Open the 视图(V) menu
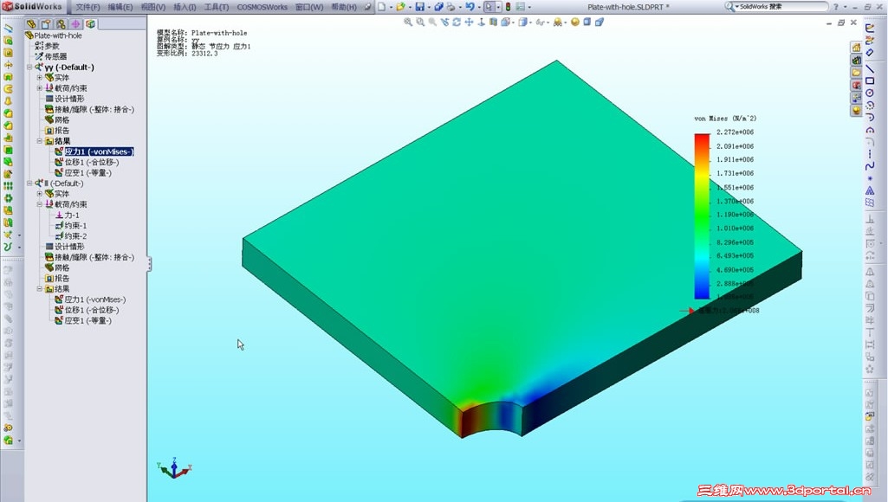The image size is (888, 502). 152,7
